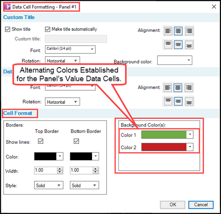221x214 pixels.
Task: Open title Background color dropdown
Action: 175,60
